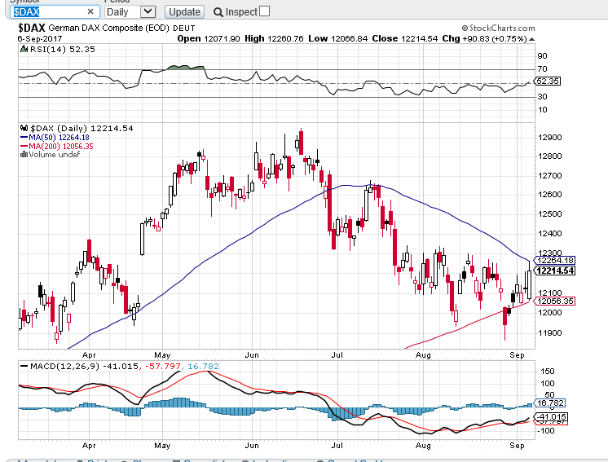608x462 pixels.
Task: Click German DAX Composite (EOD) title text
Action: pyautogui.click(x=109, y=29)
